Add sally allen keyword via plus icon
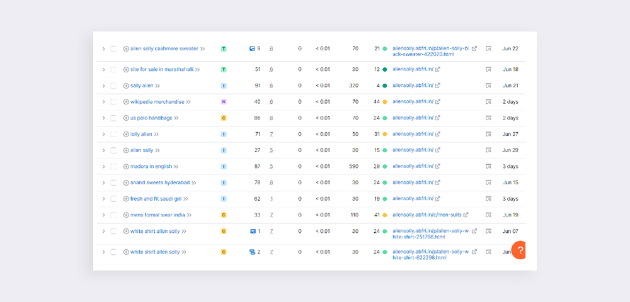The image size is (630, 302). pyautogui.click(x=126, y=86)
